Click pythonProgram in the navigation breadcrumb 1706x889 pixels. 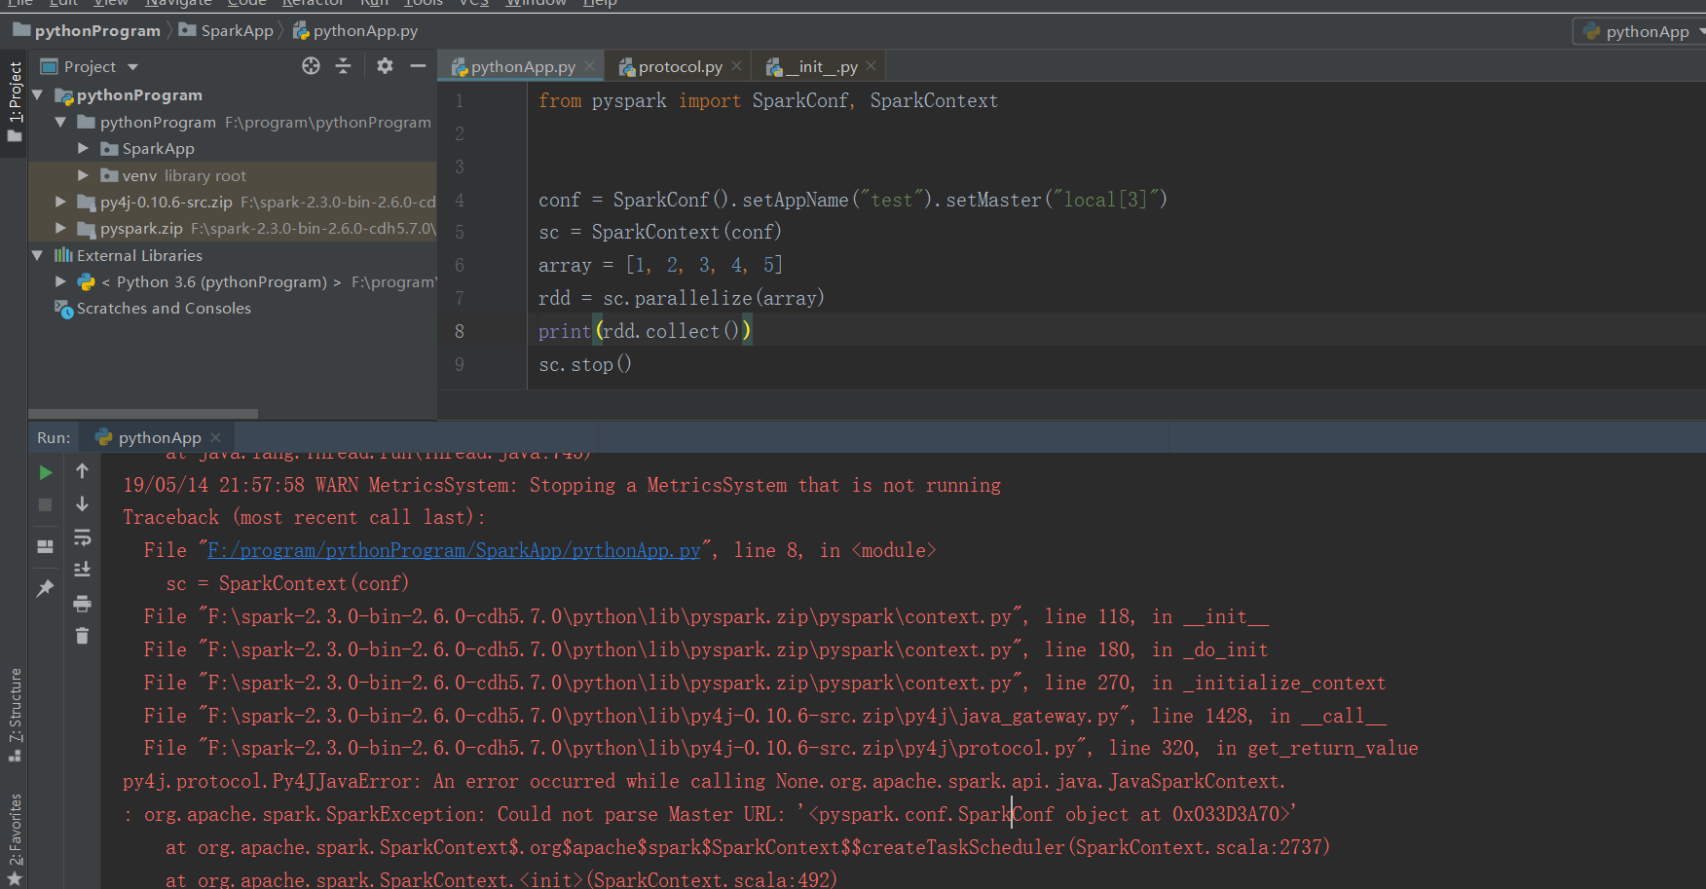[88, 31]
